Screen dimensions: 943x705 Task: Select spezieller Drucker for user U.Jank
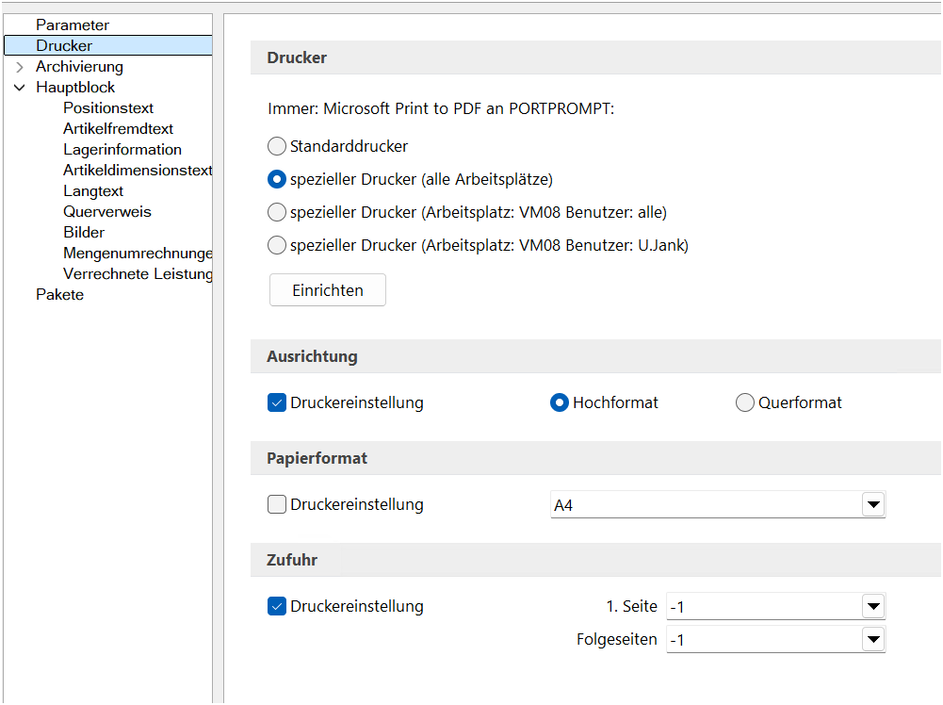(277, 246)
